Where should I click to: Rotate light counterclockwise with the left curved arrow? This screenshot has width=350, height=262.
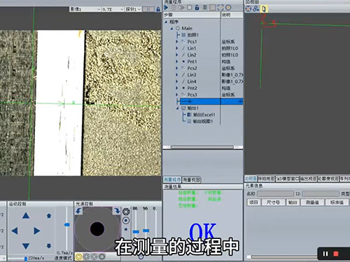[78, 211]
